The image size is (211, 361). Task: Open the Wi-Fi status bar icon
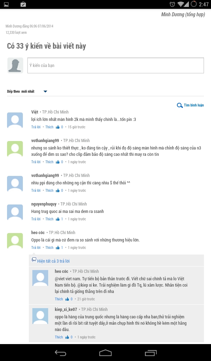(x=181, y=4)
